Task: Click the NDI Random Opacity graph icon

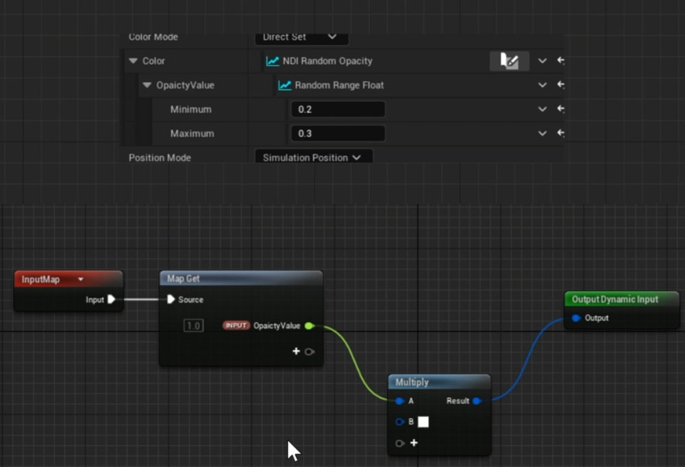Action: (273, 61)
